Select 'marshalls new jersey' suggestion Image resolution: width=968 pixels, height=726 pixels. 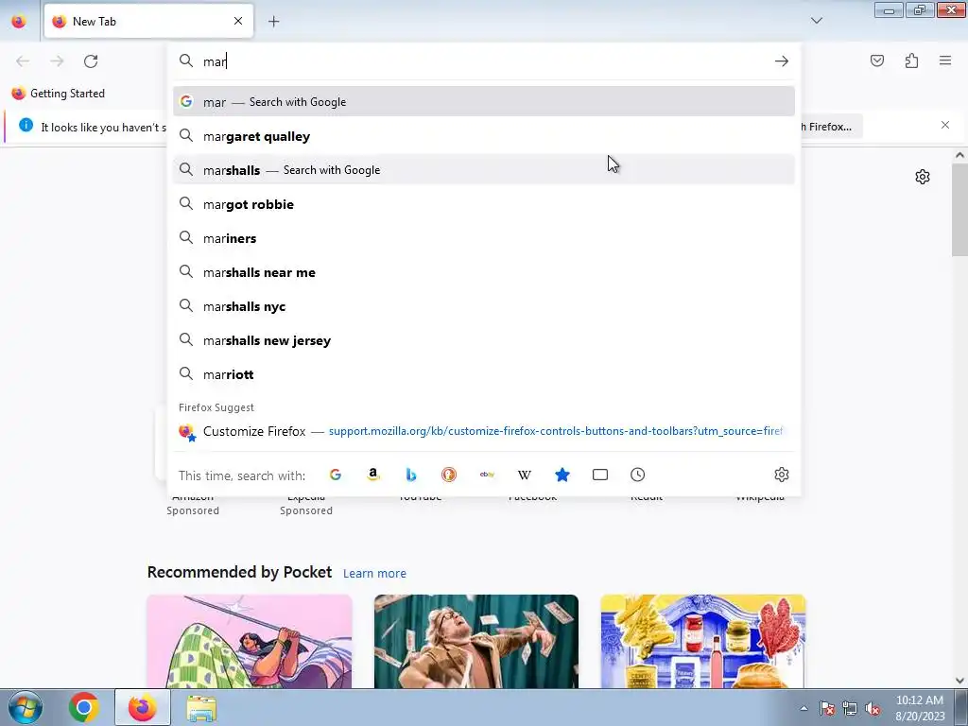point(484,340)
